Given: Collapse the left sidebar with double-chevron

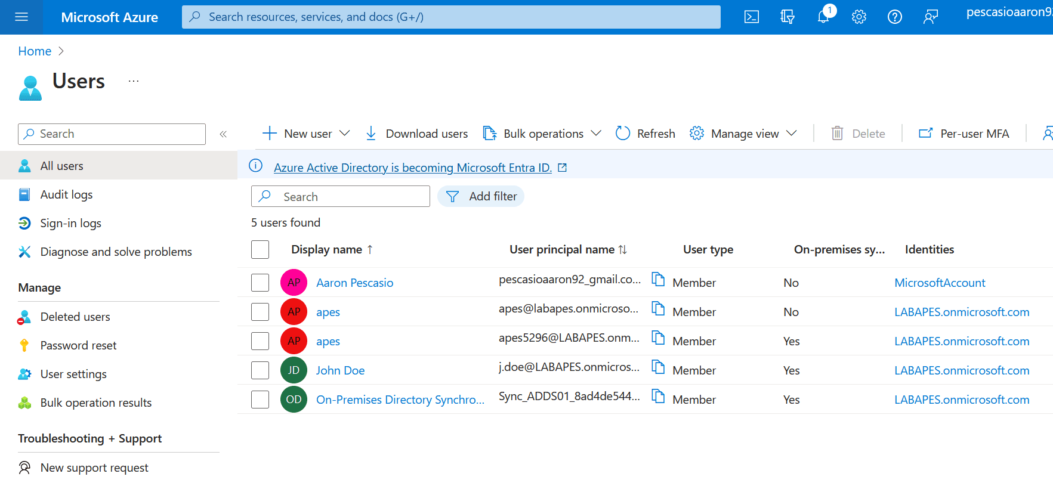Looking at the screenshot, I should pyautogui.click(x=223, y=134).
